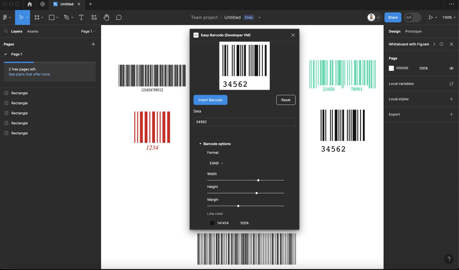Open avatar dropdown arrow
The width and height of the screenshot is (459, 270).
point(378,18)
